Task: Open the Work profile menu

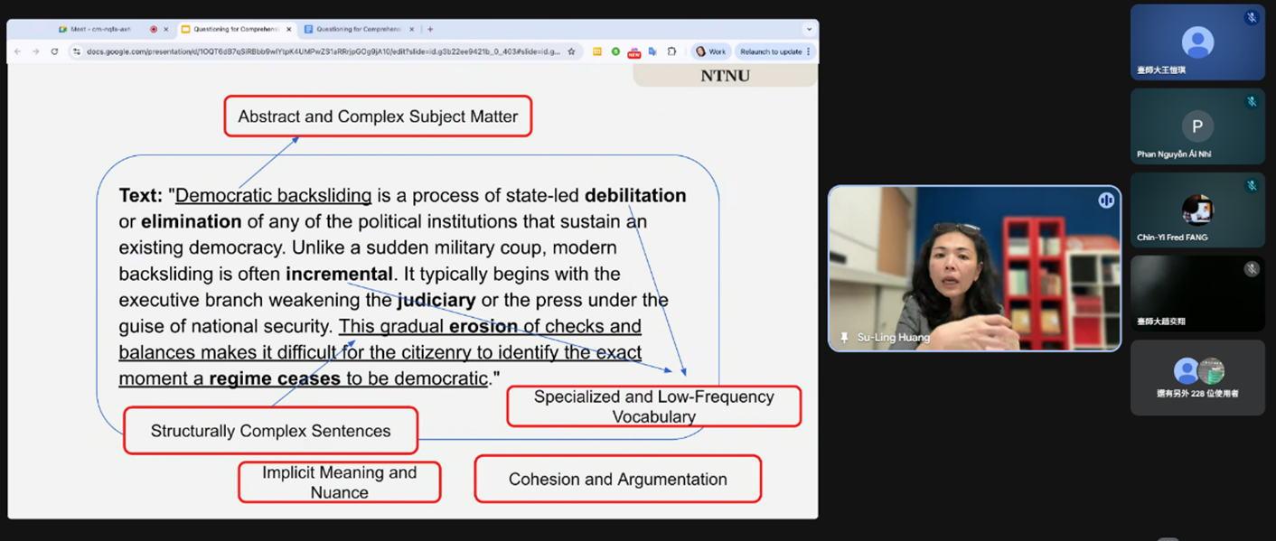Action: (710, 52)
